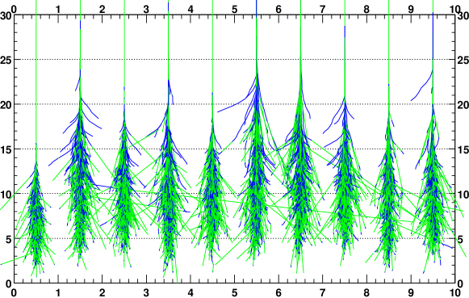Click top axis label 8

[x=366, y=10]
